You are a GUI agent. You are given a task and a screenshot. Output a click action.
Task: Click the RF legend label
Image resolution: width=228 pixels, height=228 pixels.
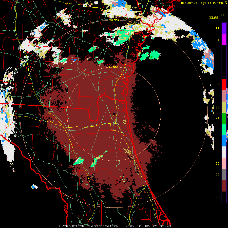(x=217, y=28)
